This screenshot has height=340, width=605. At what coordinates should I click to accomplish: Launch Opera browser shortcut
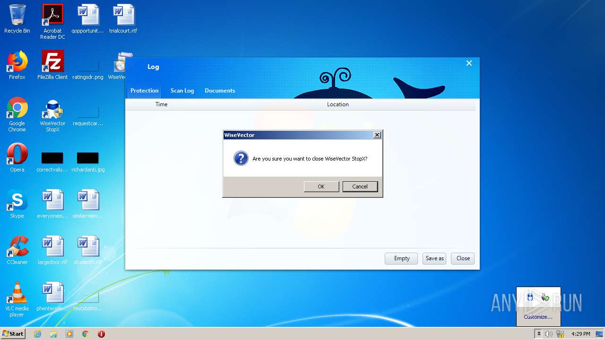click(x=17, y=158)
